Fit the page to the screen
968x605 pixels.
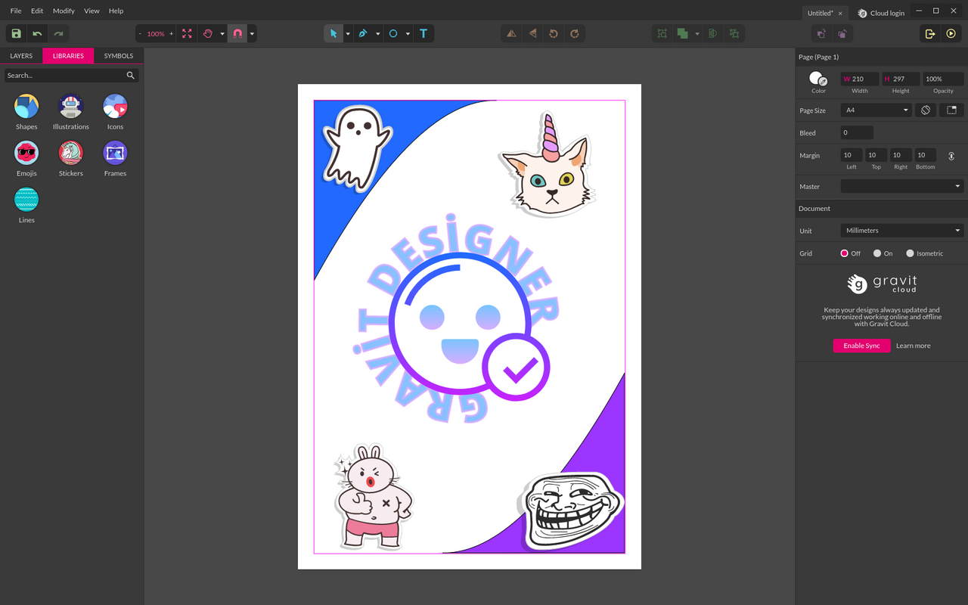187,34
